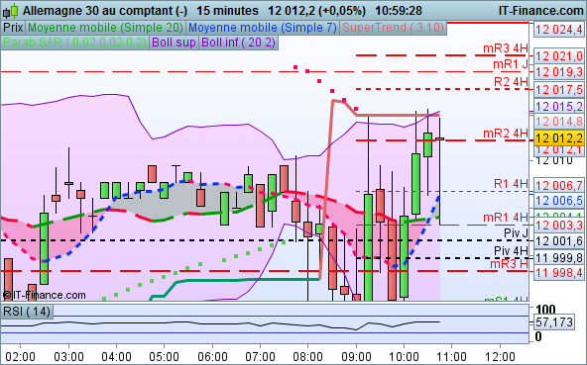The height and width of the screenshot is (365, 587).
Task: Click the mR3 H line label
Action: [509, 264]
